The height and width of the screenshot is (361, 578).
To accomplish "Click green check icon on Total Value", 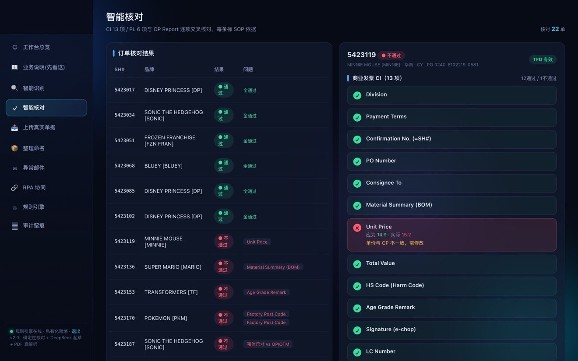I will pos(357,264).
